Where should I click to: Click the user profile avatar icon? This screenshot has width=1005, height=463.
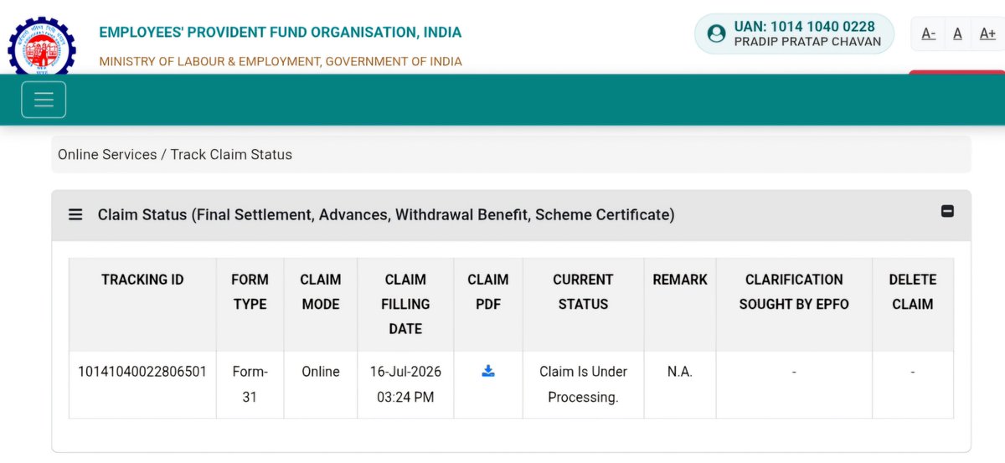click(x=716, y=33)
